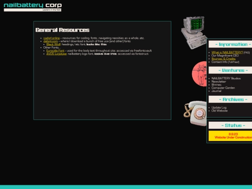Click the Status section header
Image resolution: width=252 pixels, height=189 pixels.
coord(230,125)
